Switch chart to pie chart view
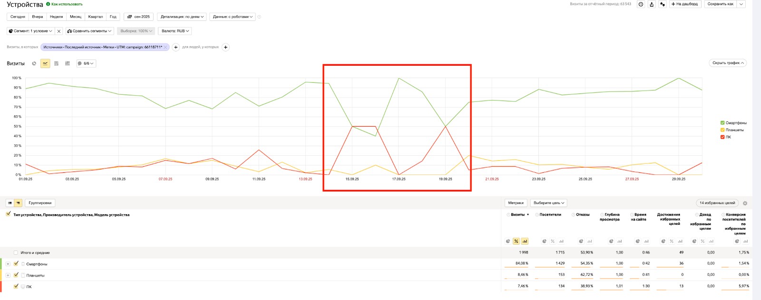Viewport: 761px width, 300px height. 34,63
